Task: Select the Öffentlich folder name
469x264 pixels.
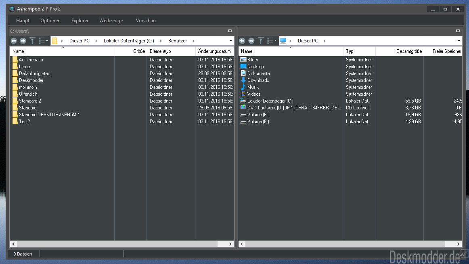Action: [x=28, y=94]
